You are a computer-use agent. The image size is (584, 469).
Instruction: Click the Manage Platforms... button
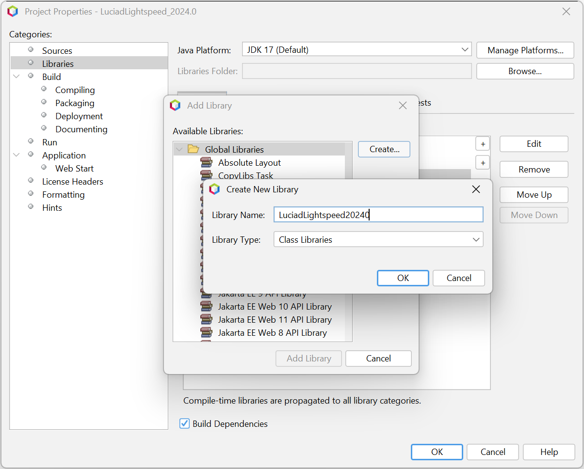525,50
